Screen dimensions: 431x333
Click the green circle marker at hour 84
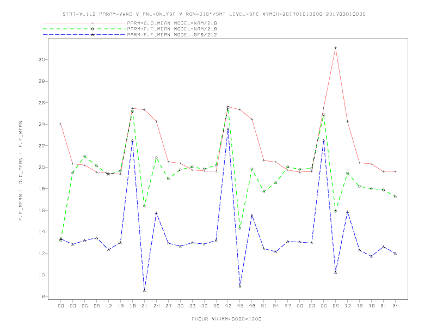tap(395, 197)
